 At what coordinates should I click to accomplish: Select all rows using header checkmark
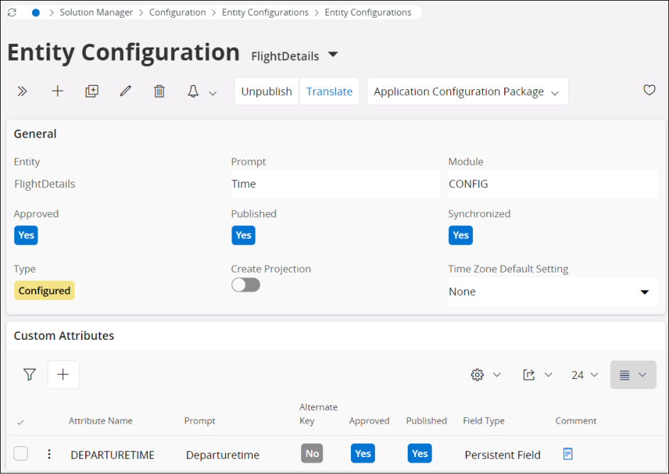click(21, 422)
